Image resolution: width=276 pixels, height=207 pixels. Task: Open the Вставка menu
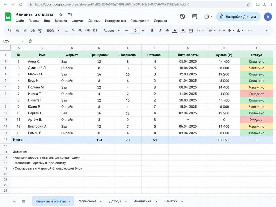[x=61, y=21]
